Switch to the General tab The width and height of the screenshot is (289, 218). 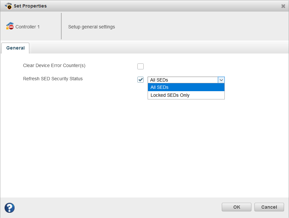pyautogui.click(x=15, y=48)
